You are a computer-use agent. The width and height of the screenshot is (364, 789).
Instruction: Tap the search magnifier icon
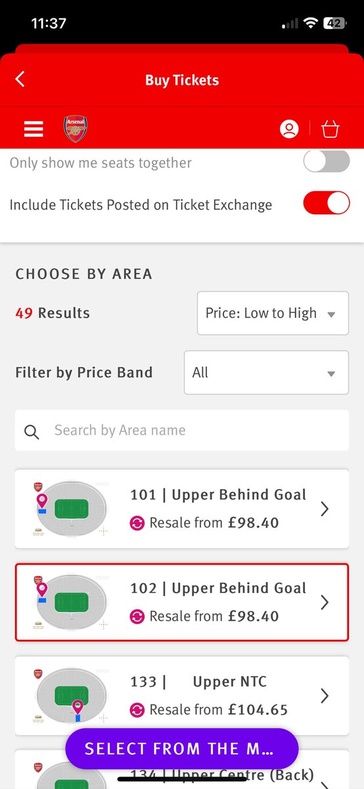tap(32, 431)
